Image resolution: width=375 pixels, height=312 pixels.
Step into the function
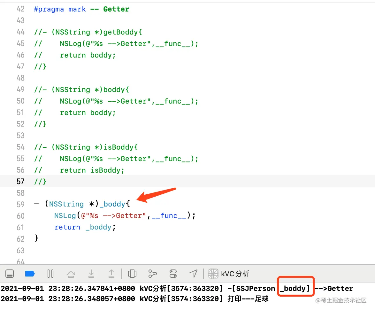pyautogui.click(x=91, y=273)
